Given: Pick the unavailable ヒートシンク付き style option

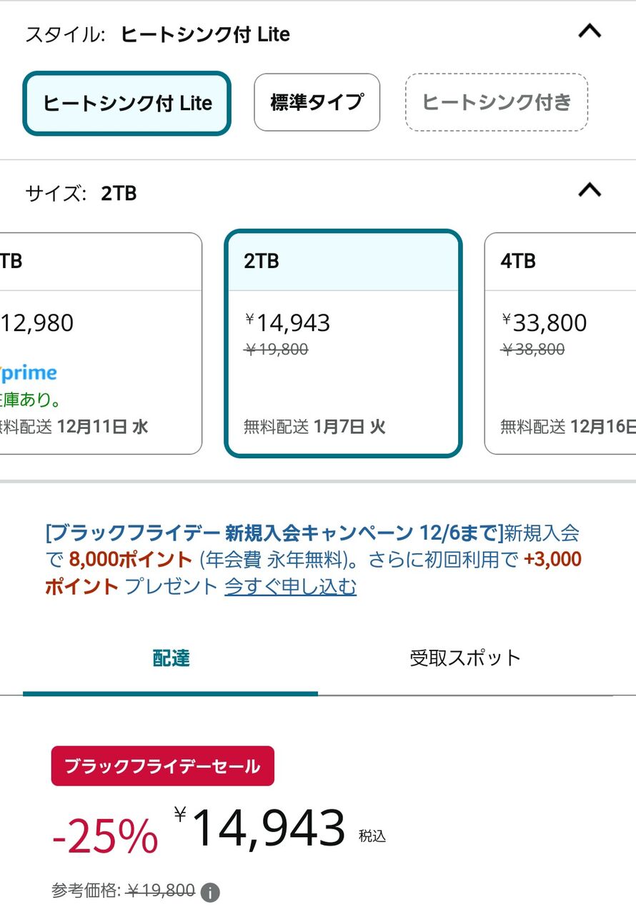Looking at the screenshot, I should (x=496, y=102).
